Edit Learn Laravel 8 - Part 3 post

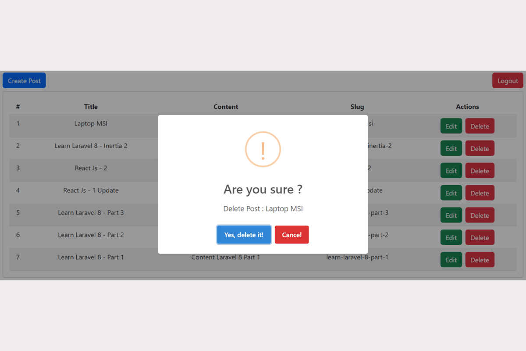click(x=451, y=215)
